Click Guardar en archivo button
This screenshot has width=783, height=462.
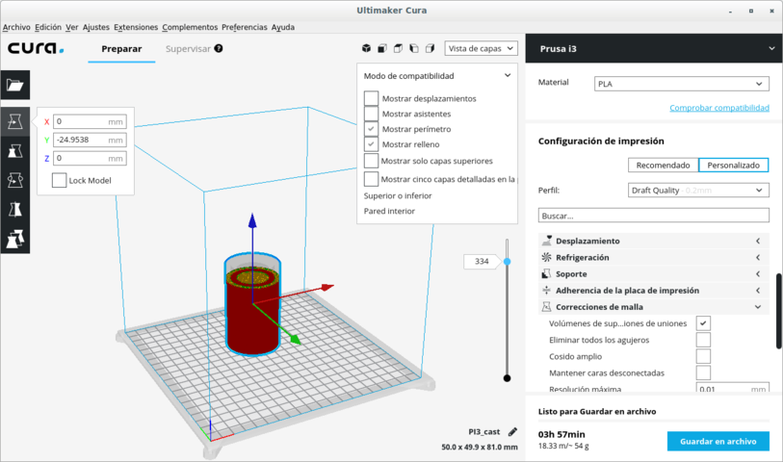point(718,441)
